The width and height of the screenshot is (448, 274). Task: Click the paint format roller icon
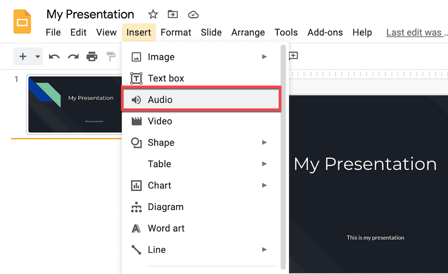[111, 57]
